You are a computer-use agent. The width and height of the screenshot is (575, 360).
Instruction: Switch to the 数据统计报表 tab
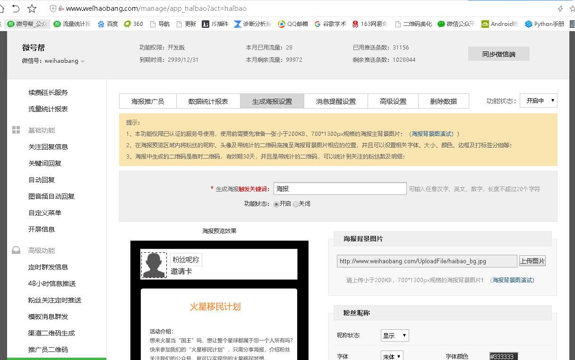(x=208, y=101)
